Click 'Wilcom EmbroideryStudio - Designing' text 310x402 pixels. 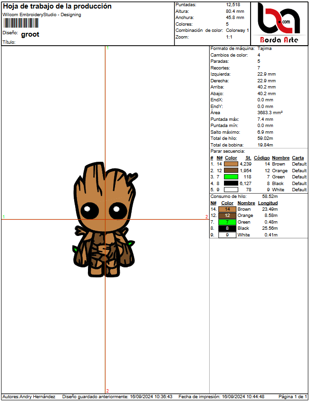coord(42,15)
